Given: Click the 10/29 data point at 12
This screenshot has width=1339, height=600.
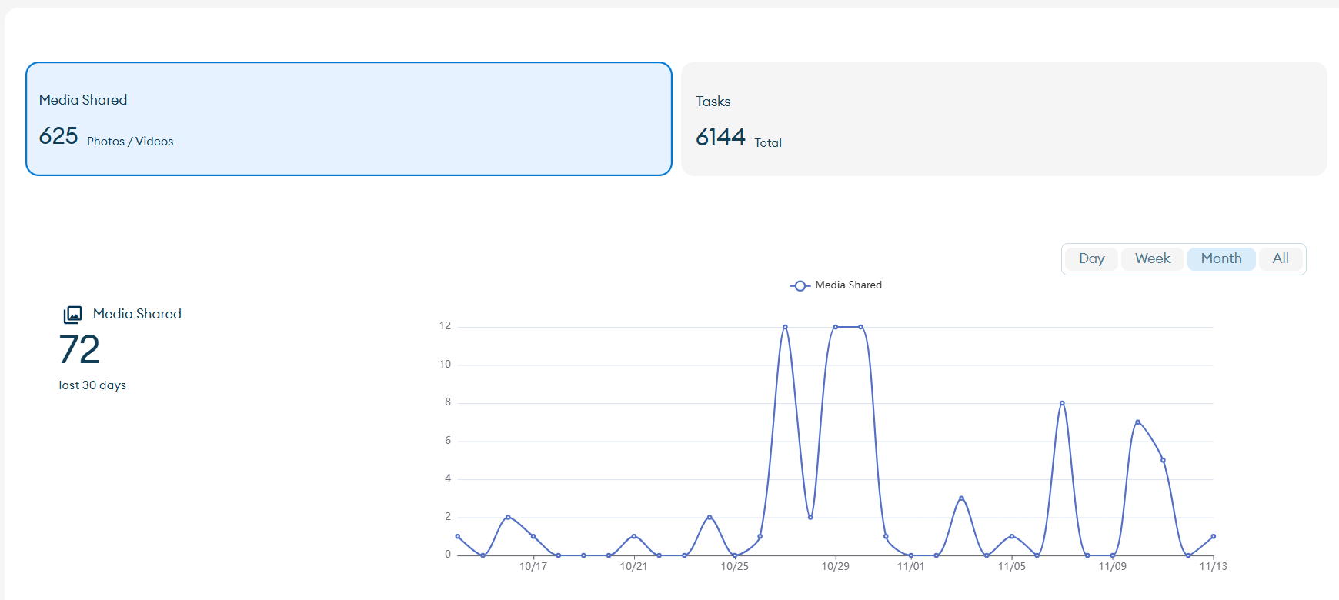Looking at the screenshot, I should (x=835, y=327).
